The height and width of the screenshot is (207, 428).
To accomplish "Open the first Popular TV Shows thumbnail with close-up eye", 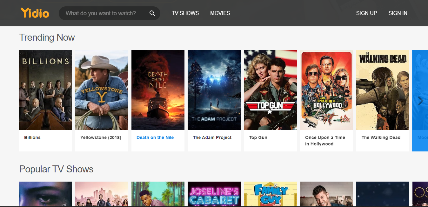I will point(45,194).
